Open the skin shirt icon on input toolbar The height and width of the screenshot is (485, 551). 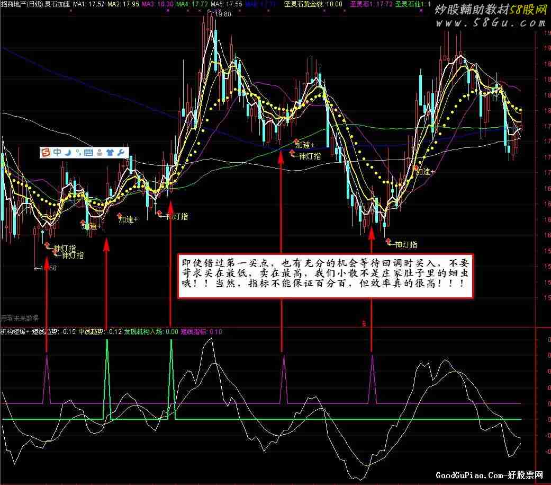[x=110, y=153]
